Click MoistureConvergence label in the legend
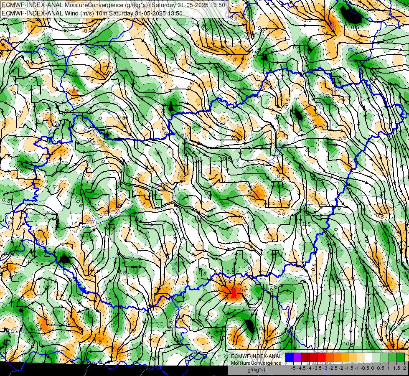409x376 pixels. pyautogui.click(x=256, y=363)
